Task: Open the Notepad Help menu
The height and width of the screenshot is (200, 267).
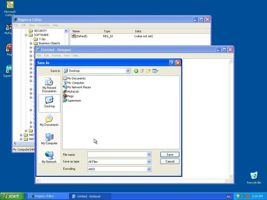Action: 75,55
